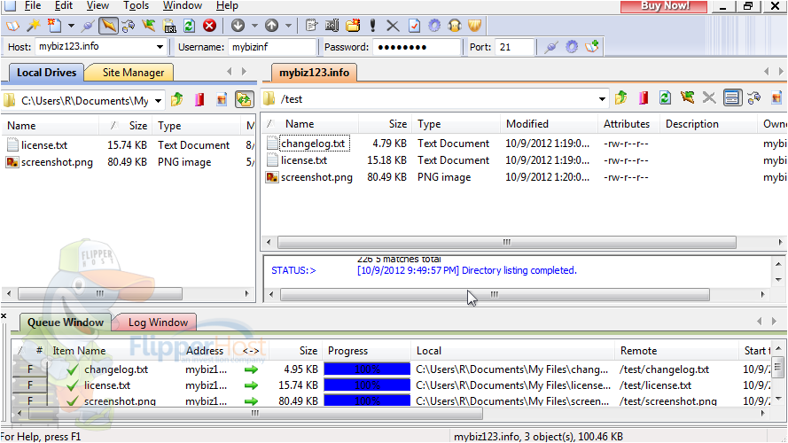Click the Delete X icon in main toolbar
The image size is (788, 443).
tap(393, 25)
